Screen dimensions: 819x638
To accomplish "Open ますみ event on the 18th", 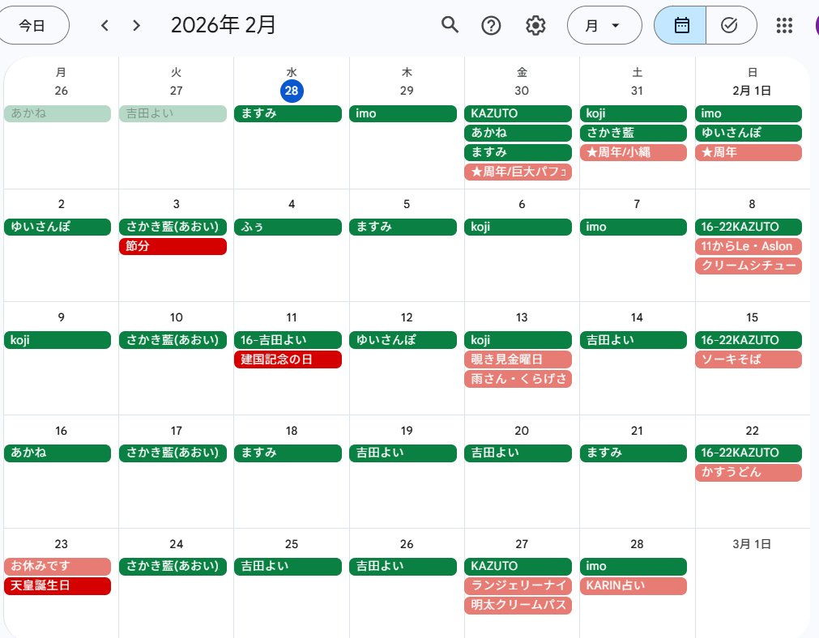I will click(288, 453).
